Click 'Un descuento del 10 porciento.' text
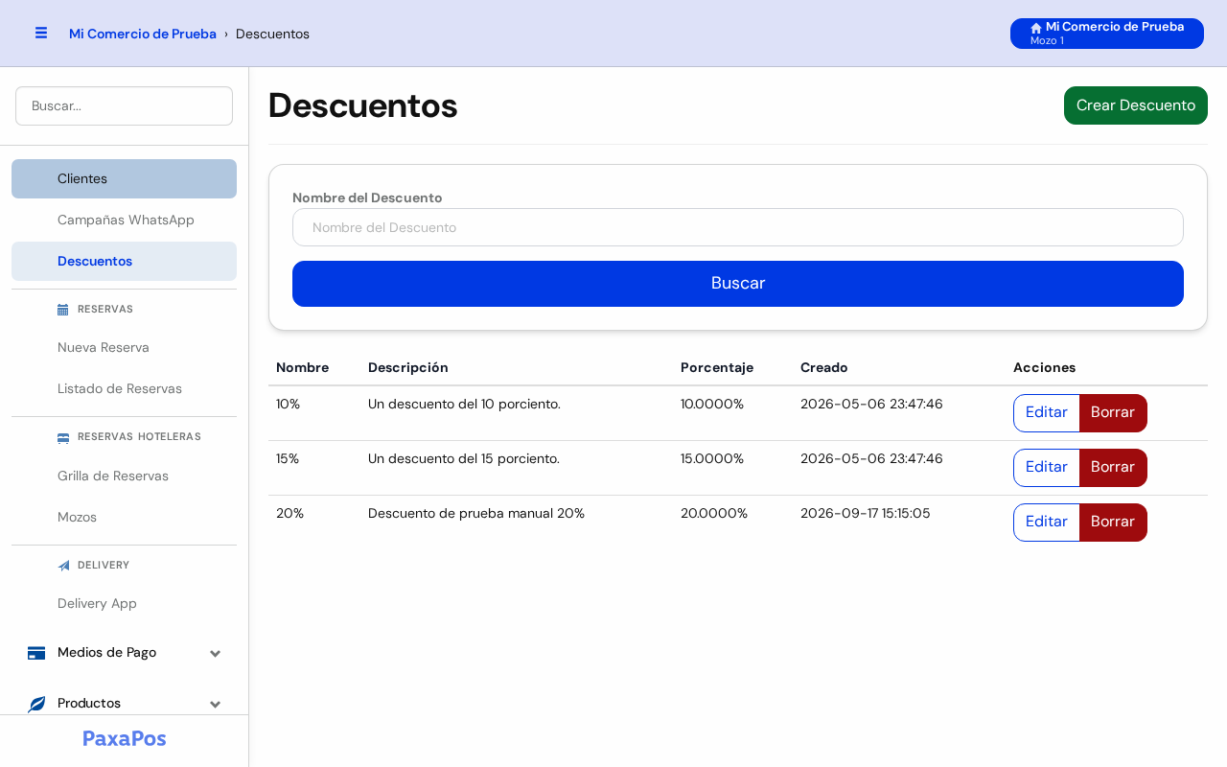 click(464, 404)
